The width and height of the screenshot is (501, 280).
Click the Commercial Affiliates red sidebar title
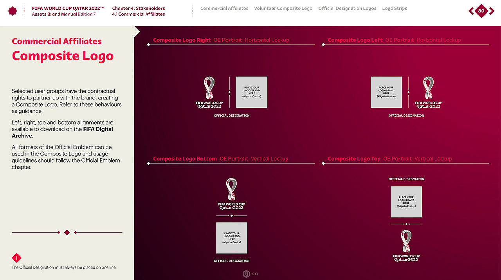click(x=57, y=42)
